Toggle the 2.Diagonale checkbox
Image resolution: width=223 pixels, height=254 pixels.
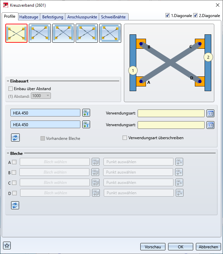tap(195, 15)
